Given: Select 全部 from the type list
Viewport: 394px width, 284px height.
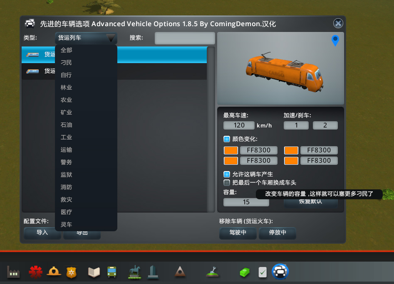Looking at the screenshot, I should click(x=67, y=50).
